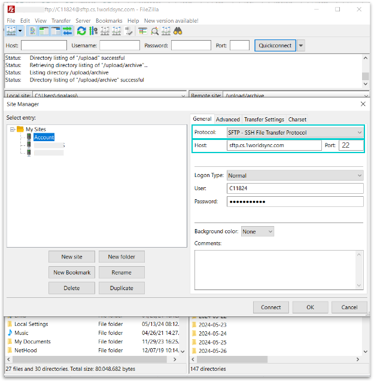Toggle the local directory tree view
Image resolution: width=374 pixels, height=381 pixels.
44,31
